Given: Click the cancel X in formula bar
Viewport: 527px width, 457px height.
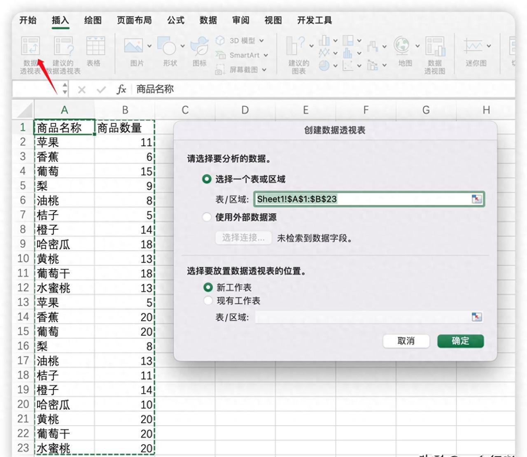Looking at the screenshot, I should pos(82,89).
